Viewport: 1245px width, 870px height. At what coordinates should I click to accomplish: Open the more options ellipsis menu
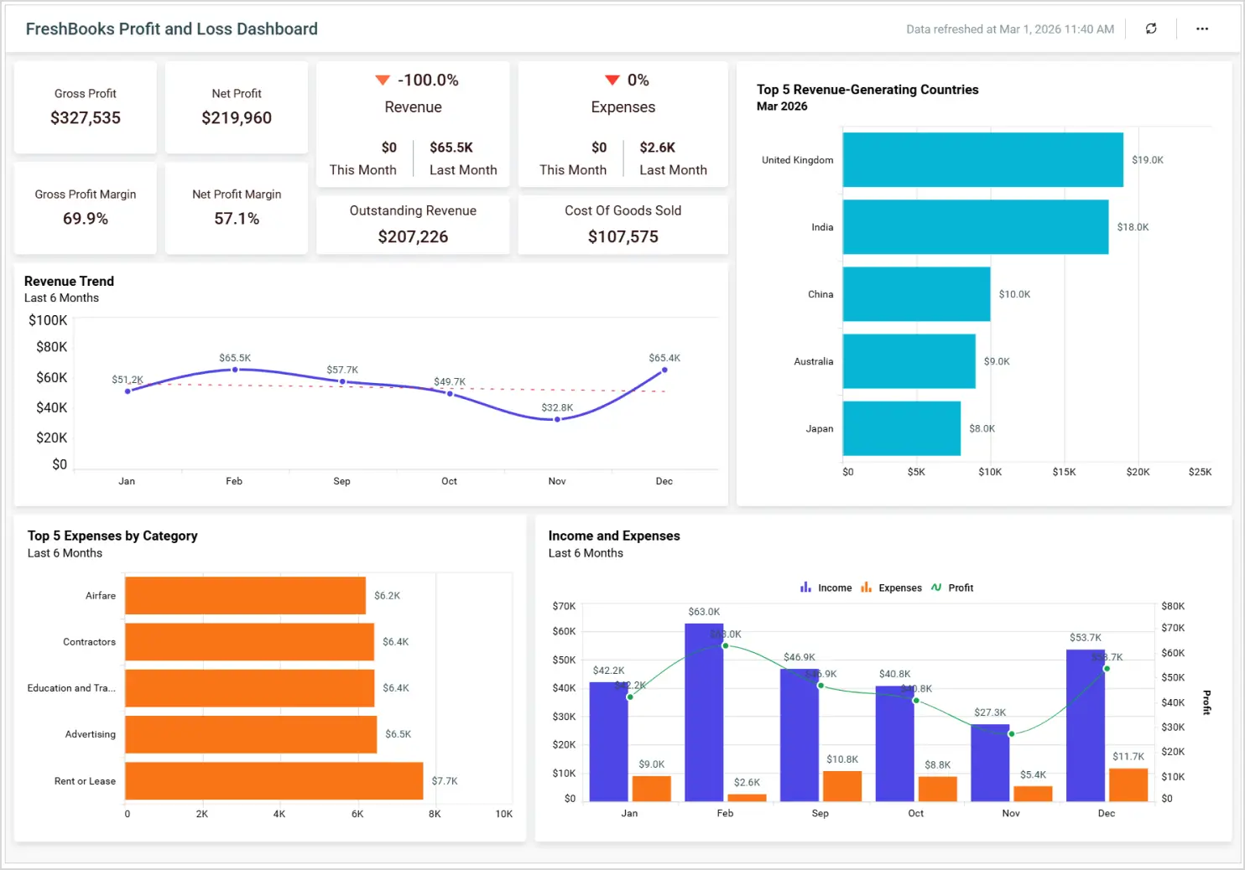pos(1202,28)
